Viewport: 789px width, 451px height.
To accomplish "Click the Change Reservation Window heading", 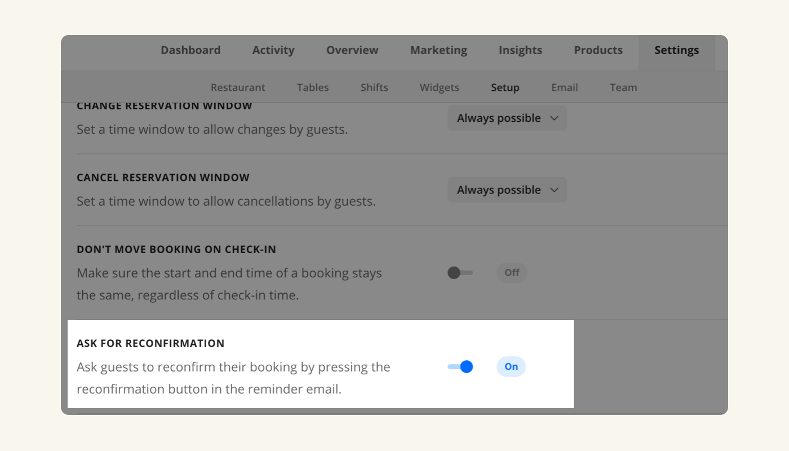I will tap(165, 106).
